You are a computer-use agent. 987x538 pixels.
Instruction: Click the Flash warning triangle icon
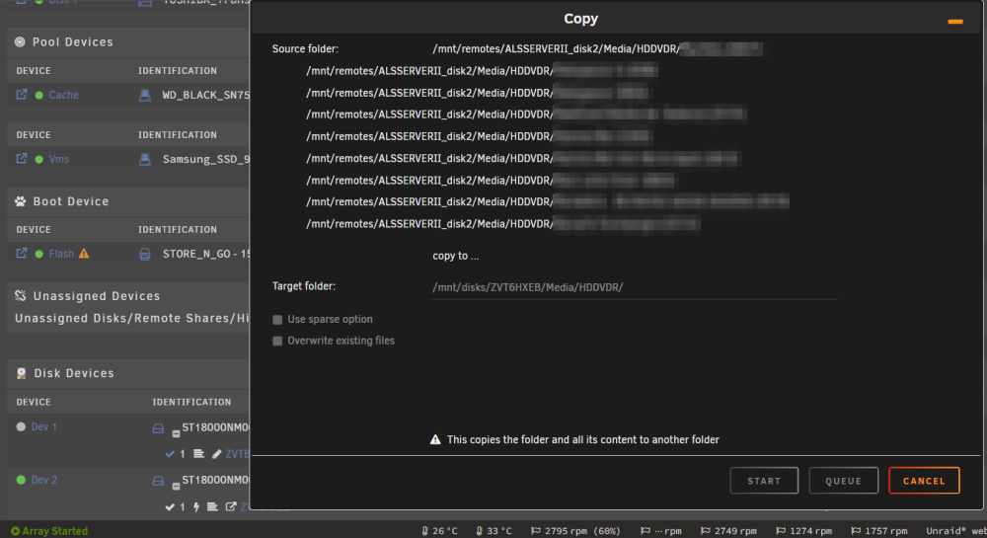click(84, 254)
